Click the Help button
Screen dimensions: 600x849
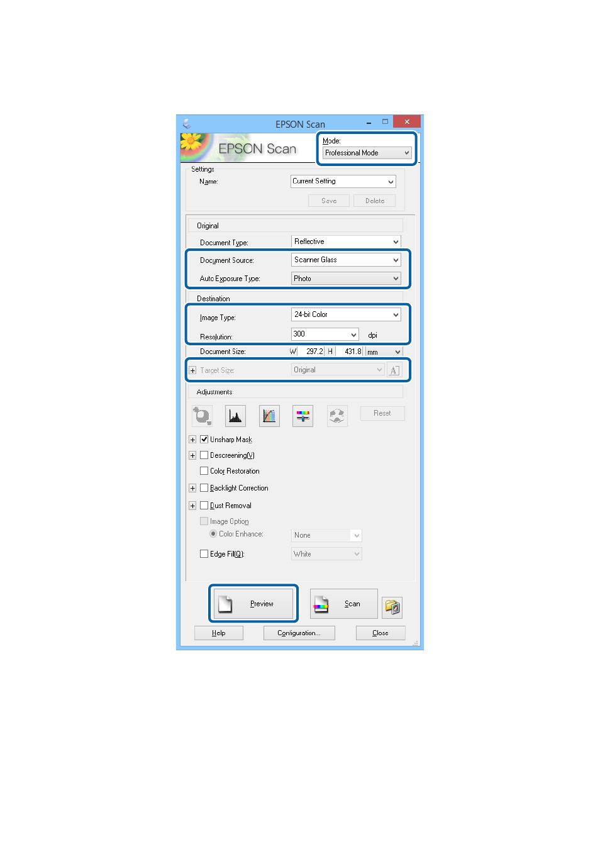click(219, 633)
